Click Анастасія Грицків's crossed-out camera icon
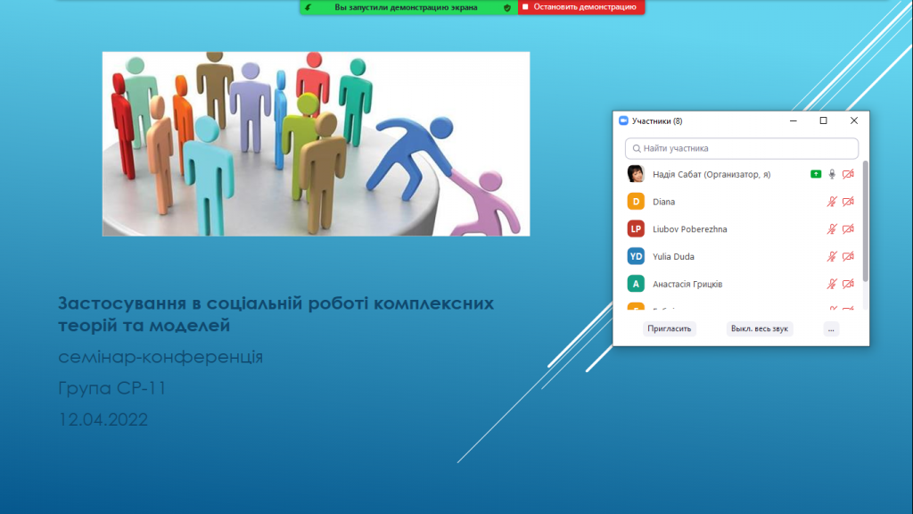 848,285
